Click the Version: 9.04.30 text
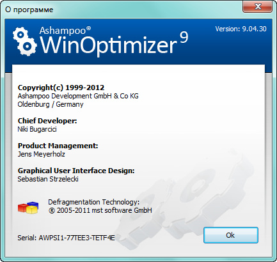The image size is (277, 262). pyautogui.click(x=241, y=29)
